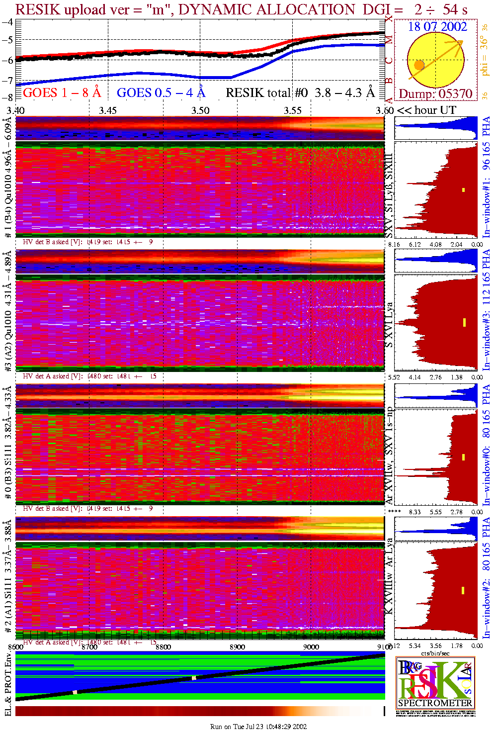Click the second white marker on black orbit line

[194, 678]
